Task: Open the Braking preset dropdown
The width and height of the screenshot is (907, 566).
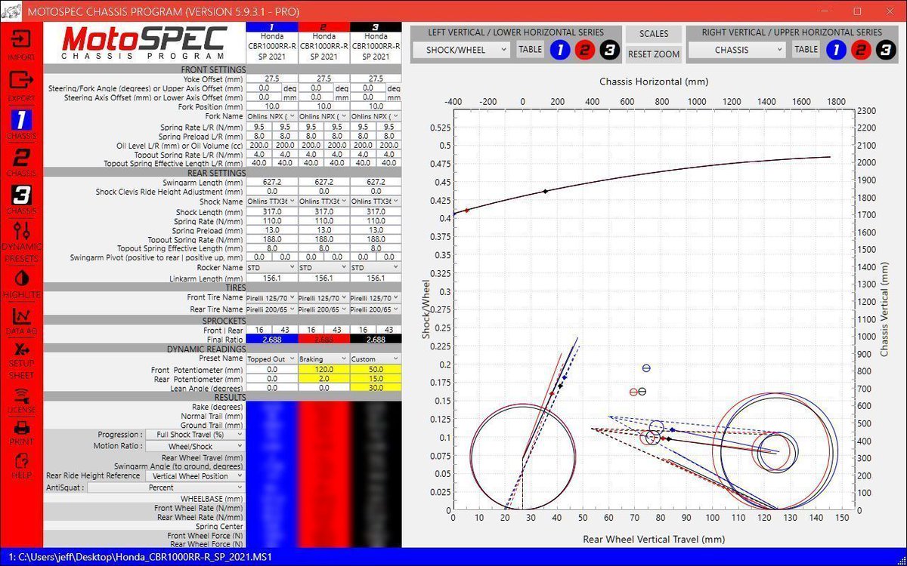Action: [x=323, y=358]
